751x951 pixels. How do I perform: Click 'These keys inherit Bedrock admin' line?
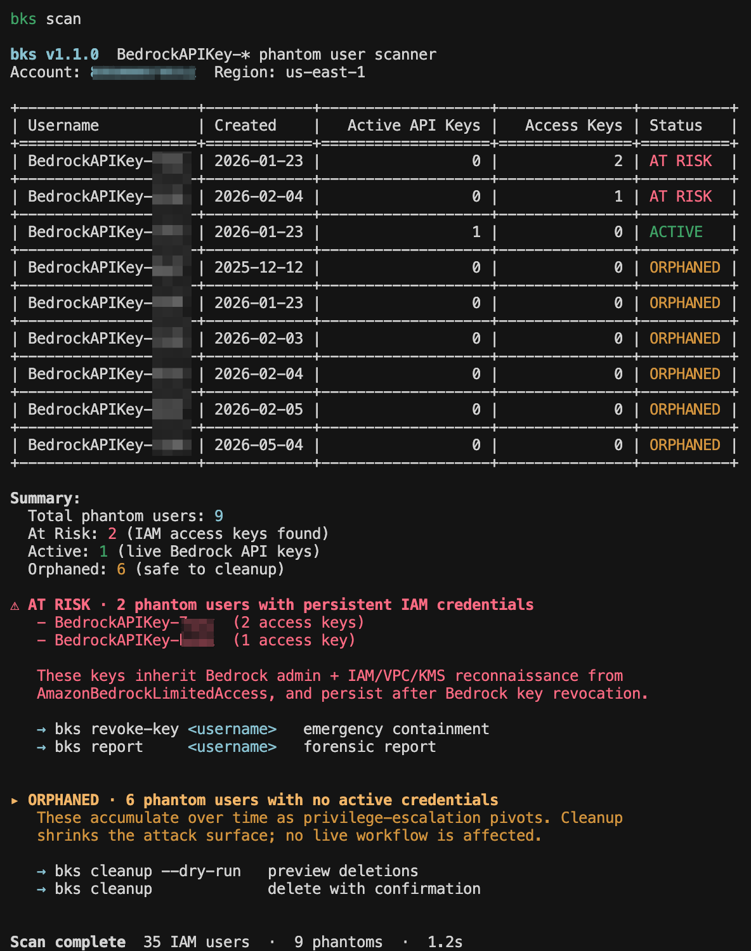pos(330,676)
